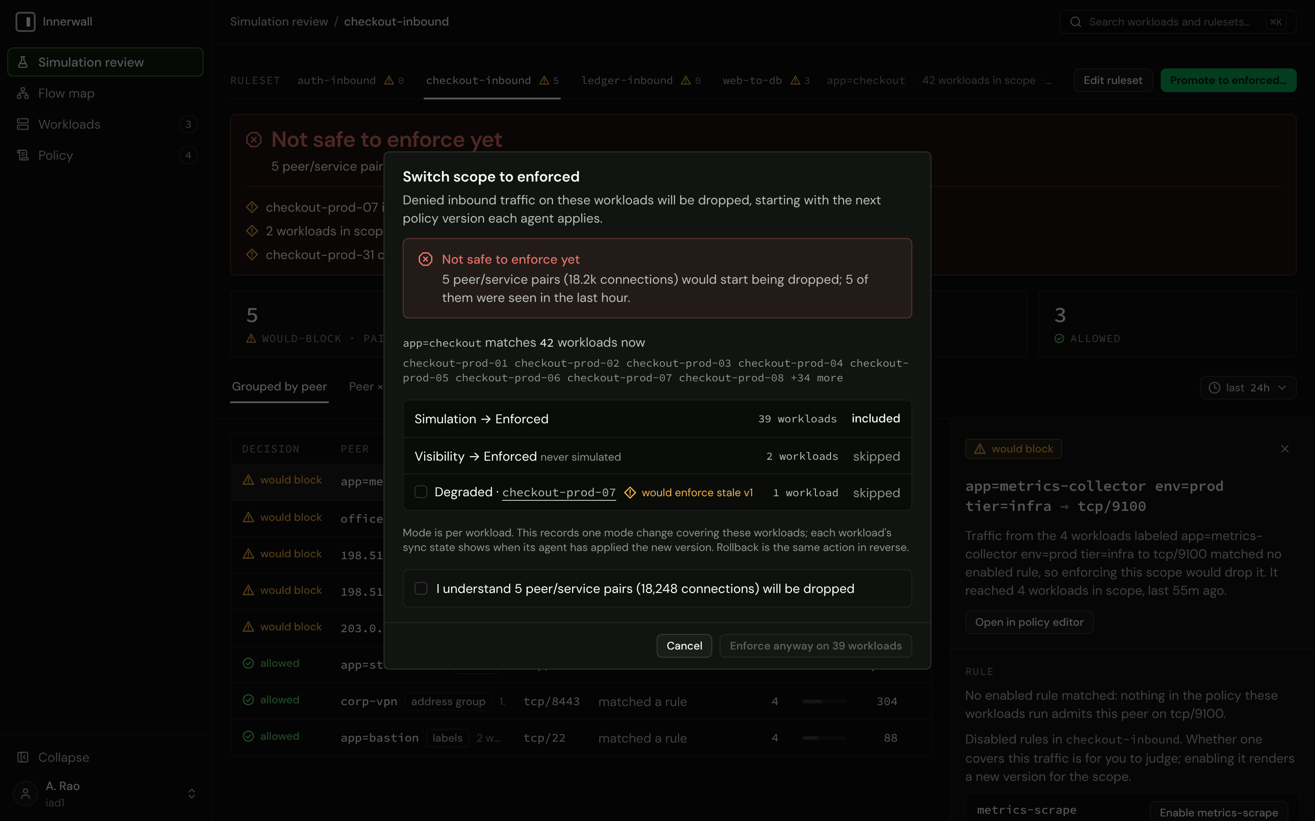This screenshot has width=1315, height=821.
Task: Click the address group tag on corp-vpn
Action: point(448,701)
